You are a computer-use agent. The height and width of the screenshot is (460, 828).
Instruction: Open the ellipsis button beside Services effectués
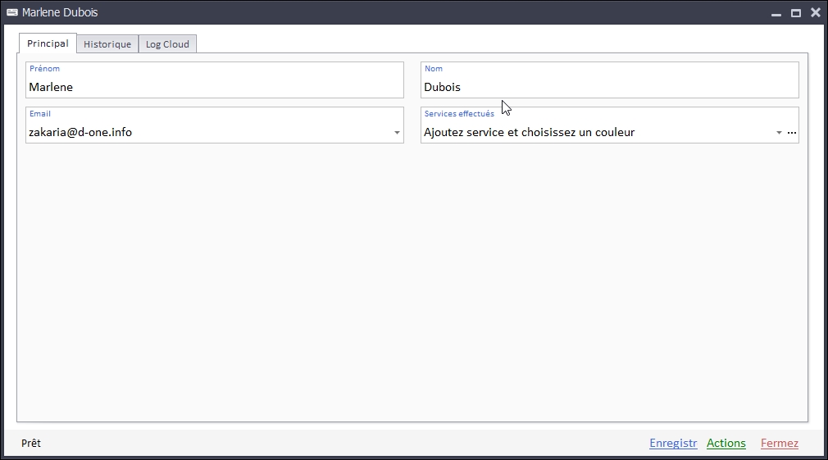point(791,133)
